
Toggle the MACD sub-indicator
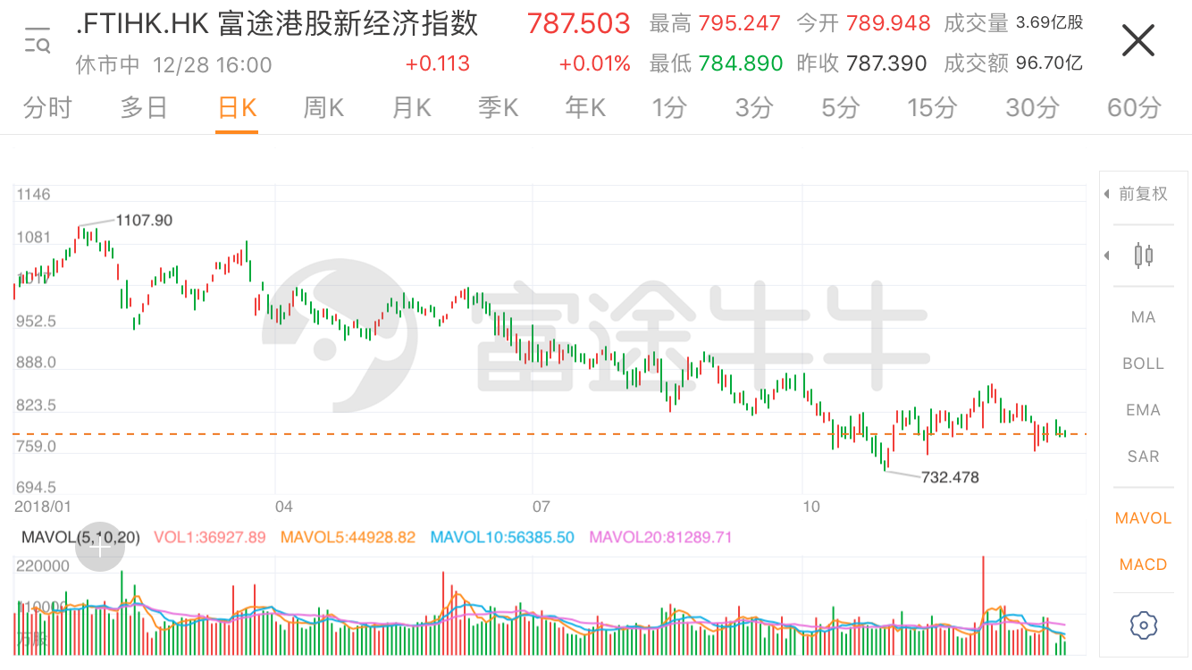(1143, 565)
